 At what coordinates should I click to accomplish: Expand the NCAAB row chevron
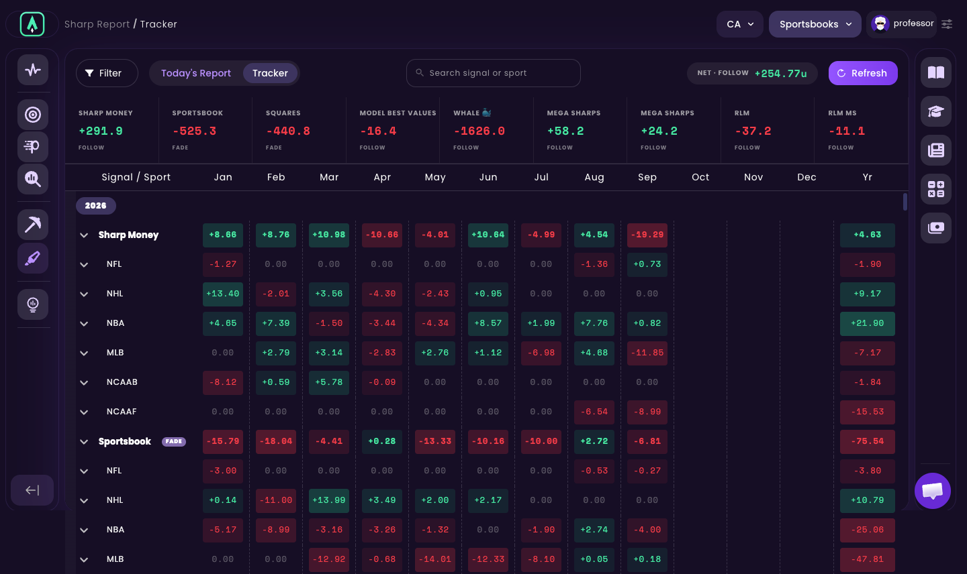[84, 382]
